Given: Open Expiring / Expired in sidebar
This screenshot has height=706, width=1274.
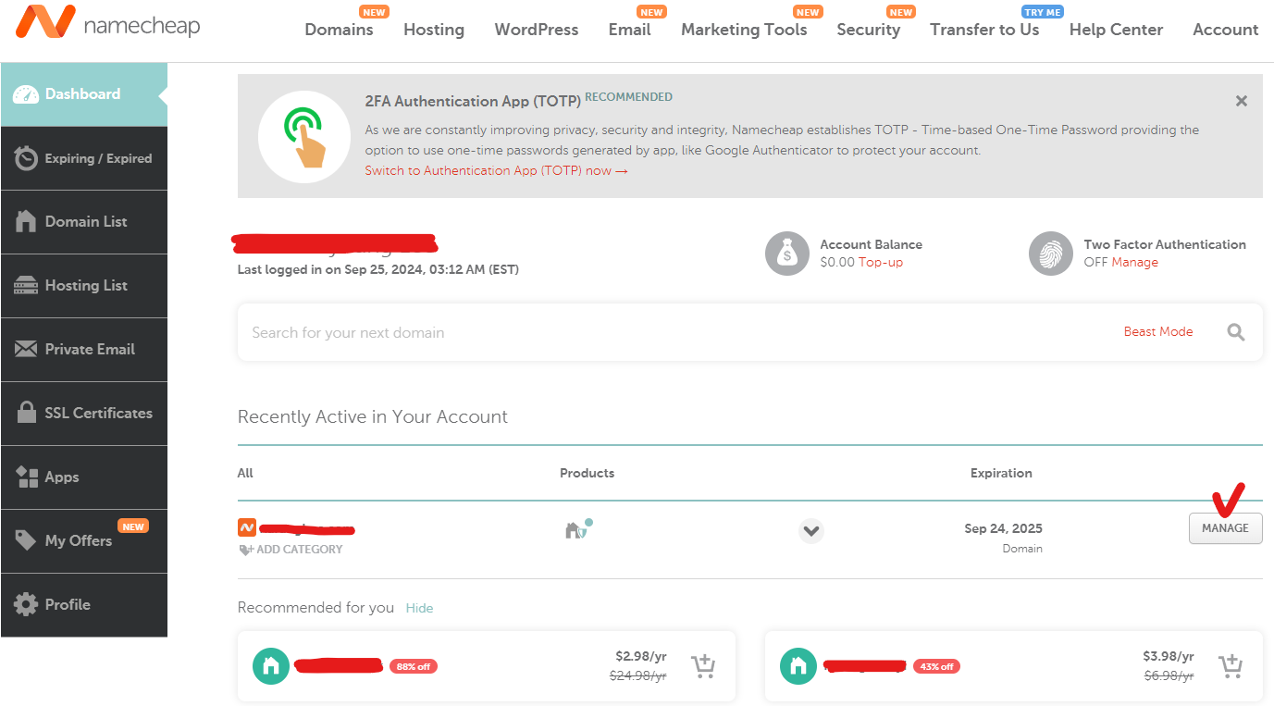Looking at the screenshot, I should click(84, 158).
